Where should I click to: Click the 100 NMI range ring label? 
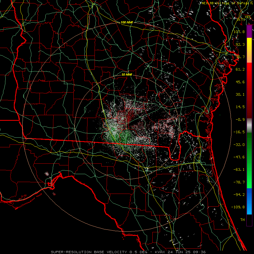[127, 22]
